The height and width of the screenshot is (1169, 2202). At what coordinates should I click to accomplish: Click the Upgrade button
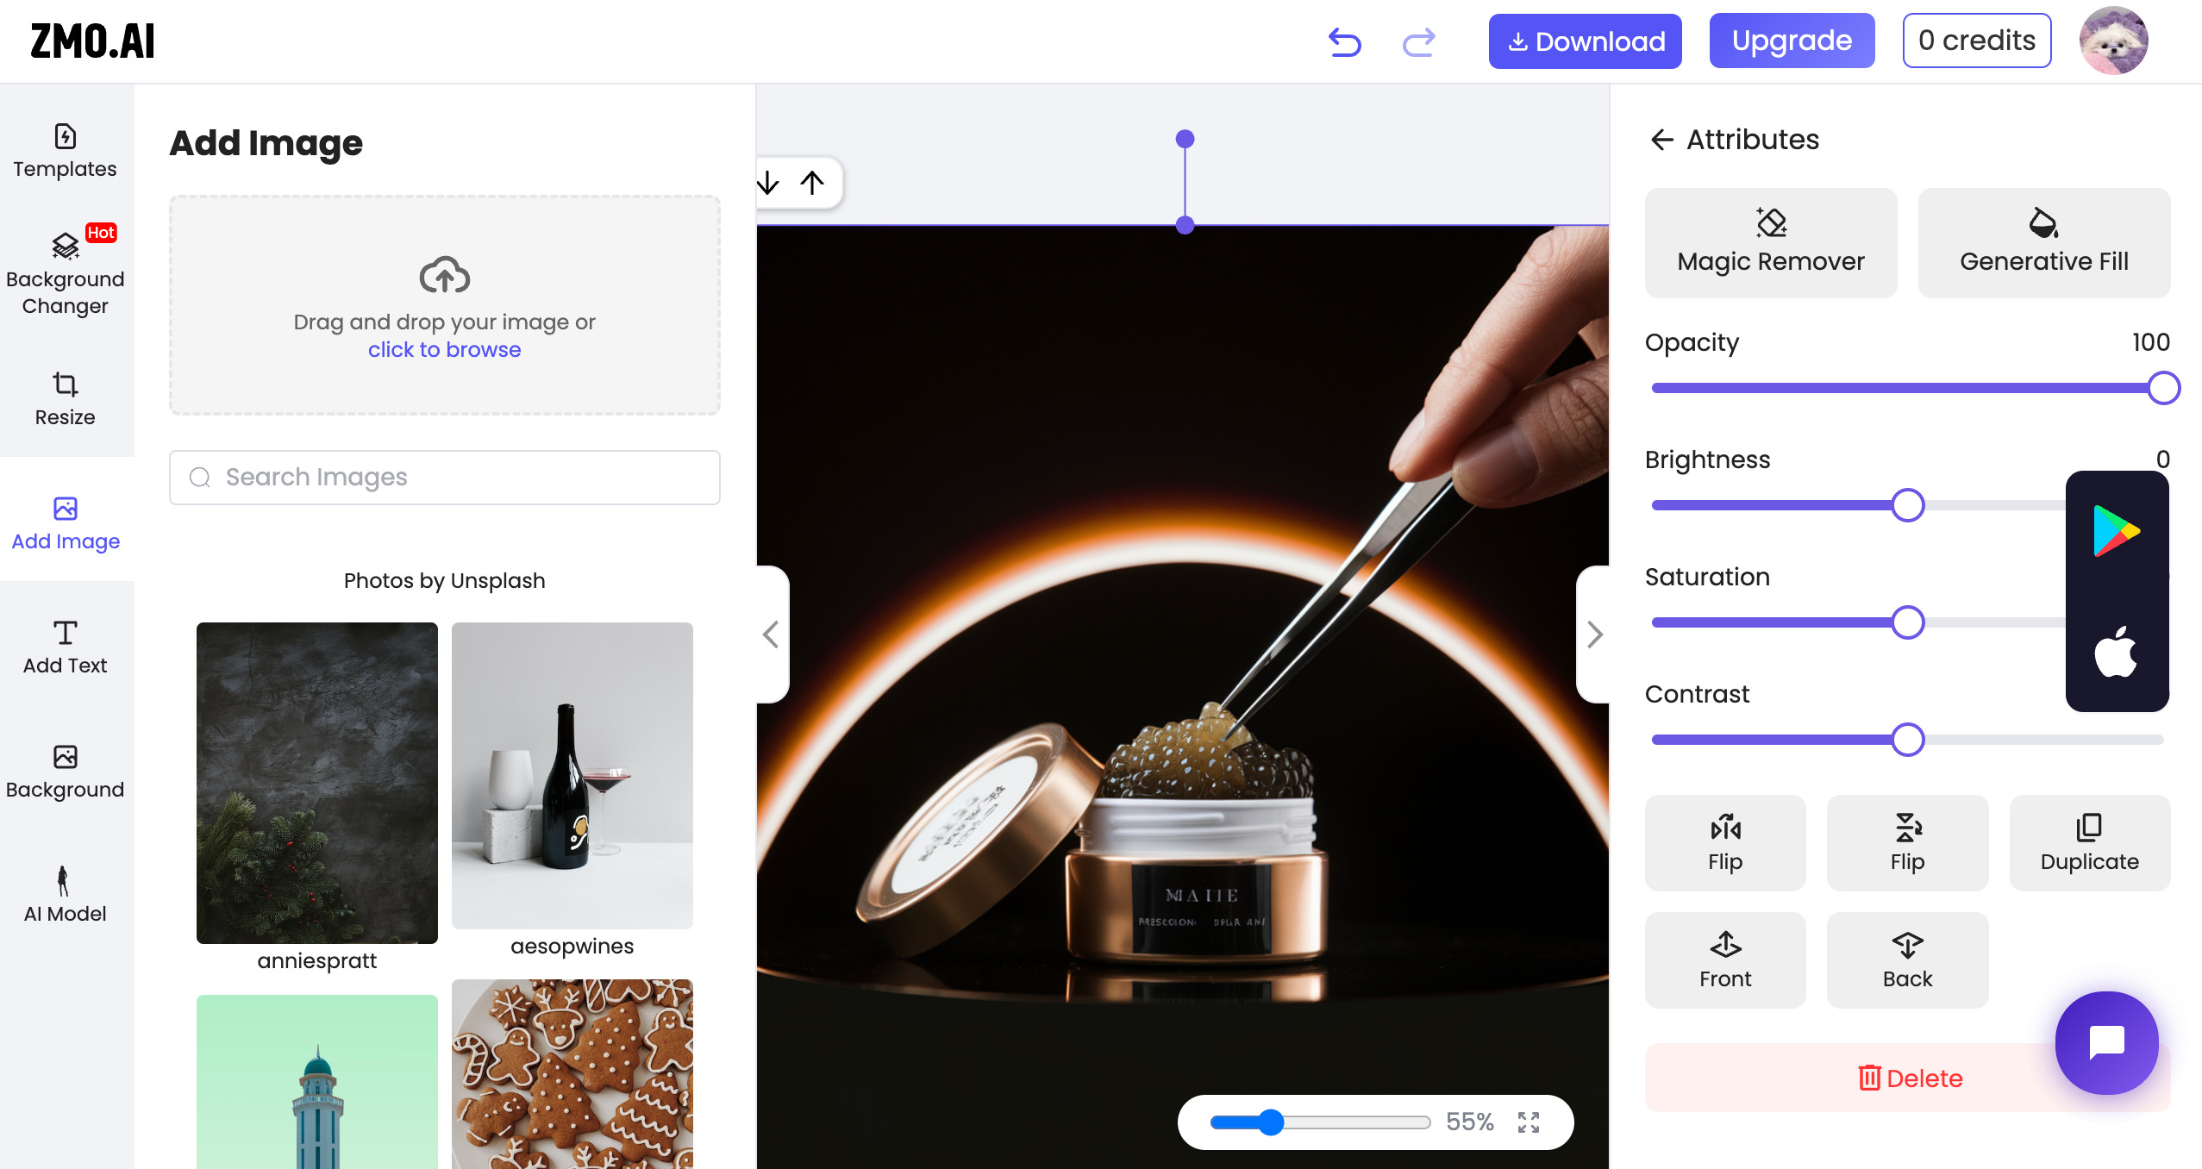pos(1792,41)
